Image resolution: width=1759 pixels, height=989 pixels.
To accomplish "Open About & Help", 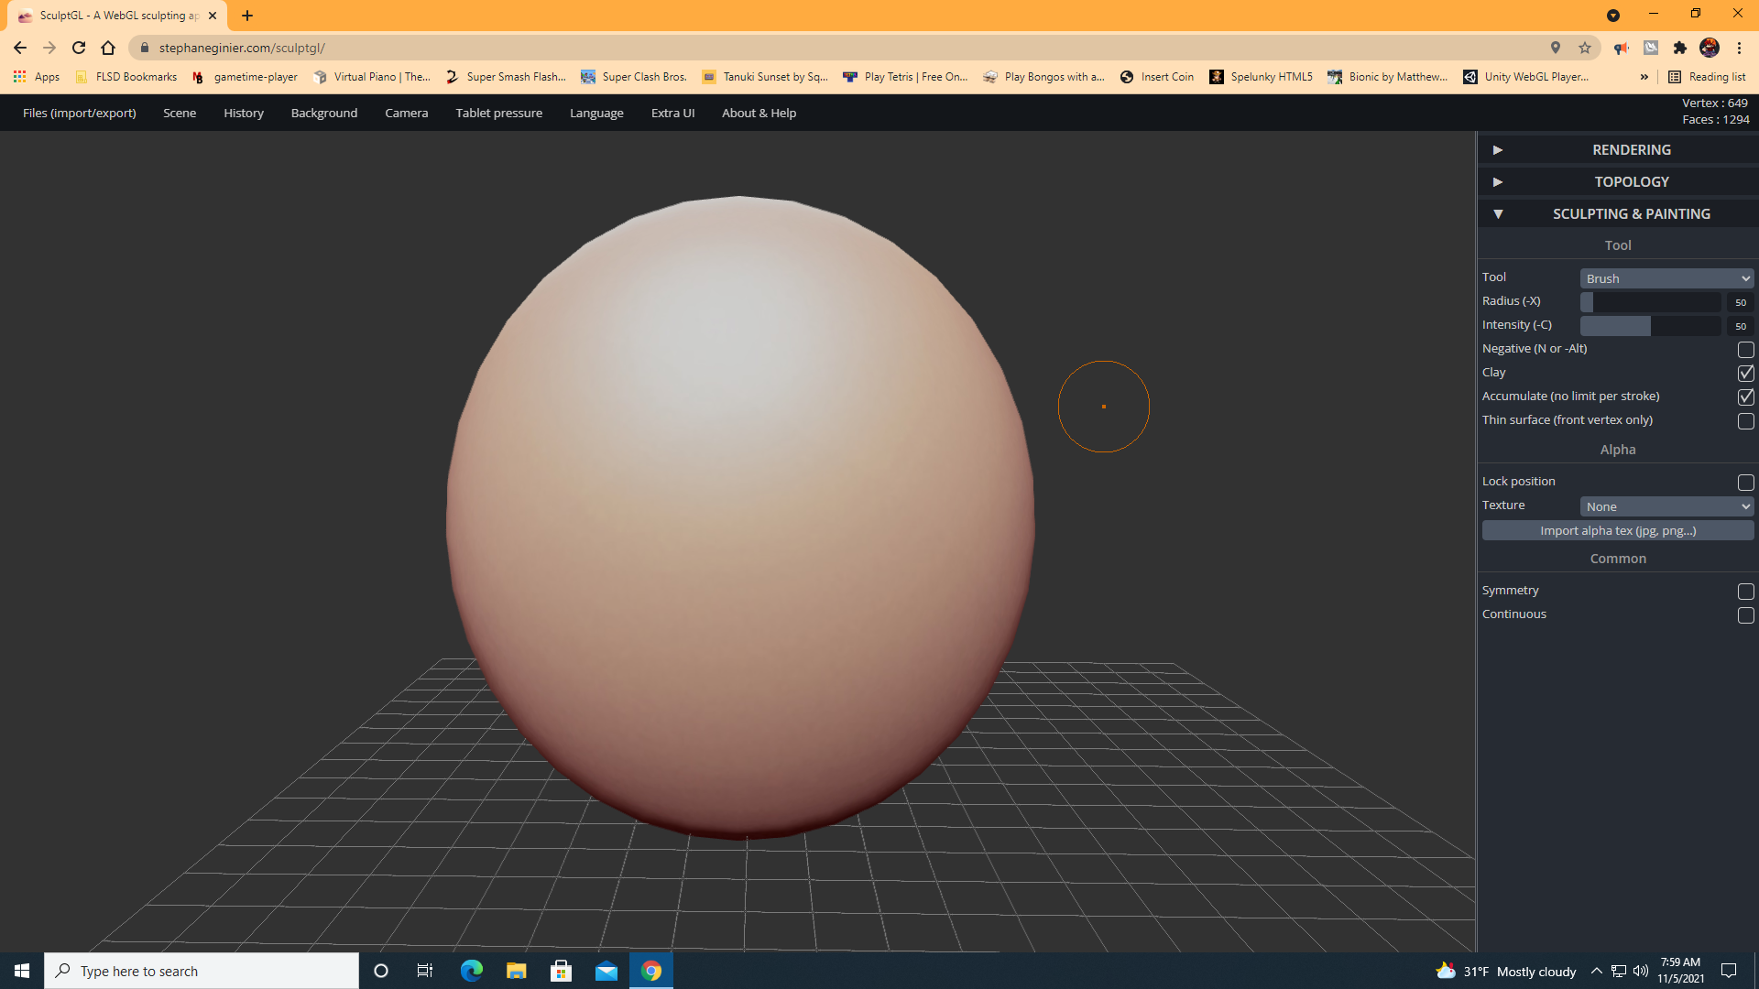I will [759, 113].
